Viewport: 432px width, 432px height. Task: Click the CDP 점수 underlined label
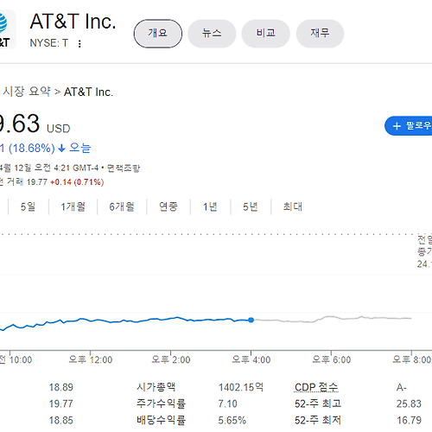pyautogui.click(x=316, y=387)
